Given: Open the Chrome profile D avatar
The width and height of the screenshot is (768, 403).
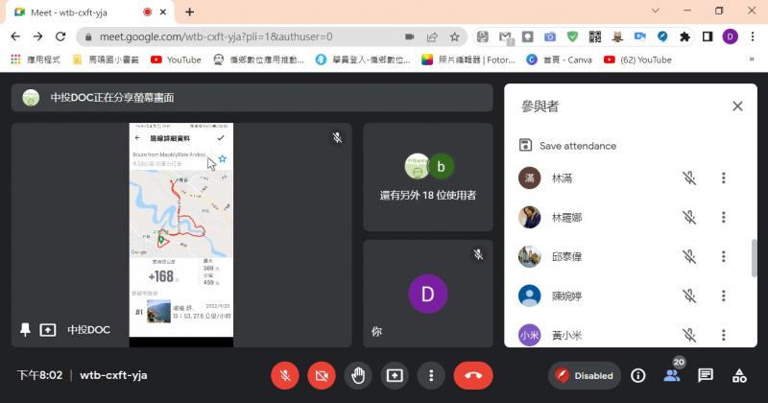Looking at the screenshot, I should tap(730, 36).
